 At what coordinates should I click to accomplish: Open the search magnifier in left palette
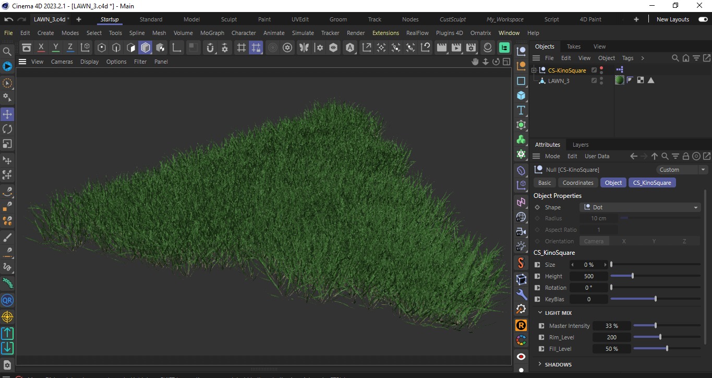(7, 51)
